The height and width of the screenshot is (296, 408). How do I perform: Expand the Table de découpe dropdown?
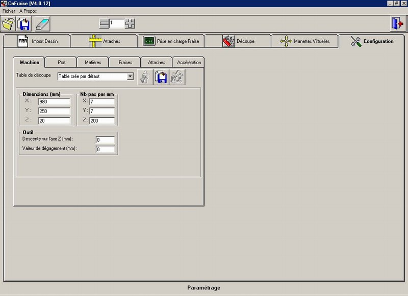coord(130,76)
